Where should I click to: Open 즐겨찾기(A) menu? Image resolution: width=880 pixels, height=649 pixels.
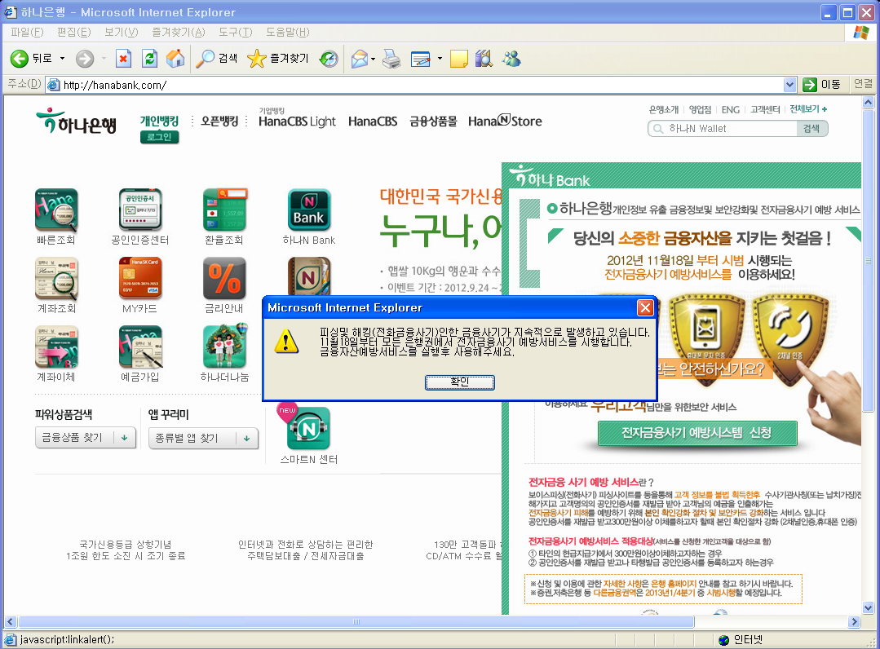[x=179, y=32]
